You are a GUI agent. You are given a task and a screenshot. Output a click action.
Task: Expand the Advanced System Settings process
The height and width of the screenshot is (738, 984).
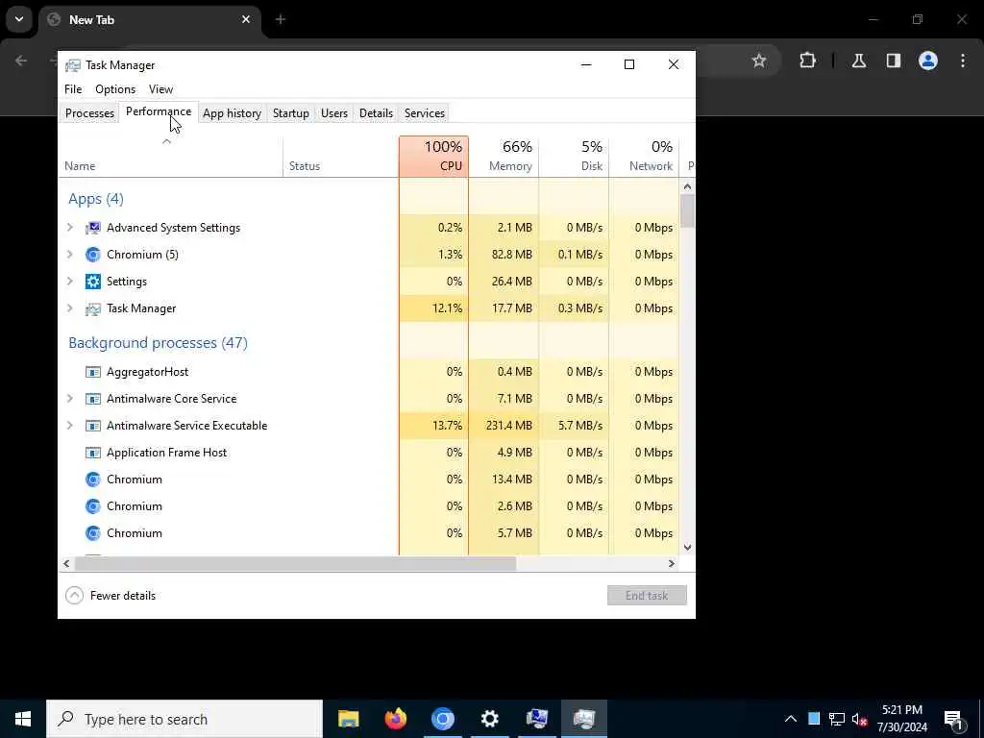click(x=70, y=228)
